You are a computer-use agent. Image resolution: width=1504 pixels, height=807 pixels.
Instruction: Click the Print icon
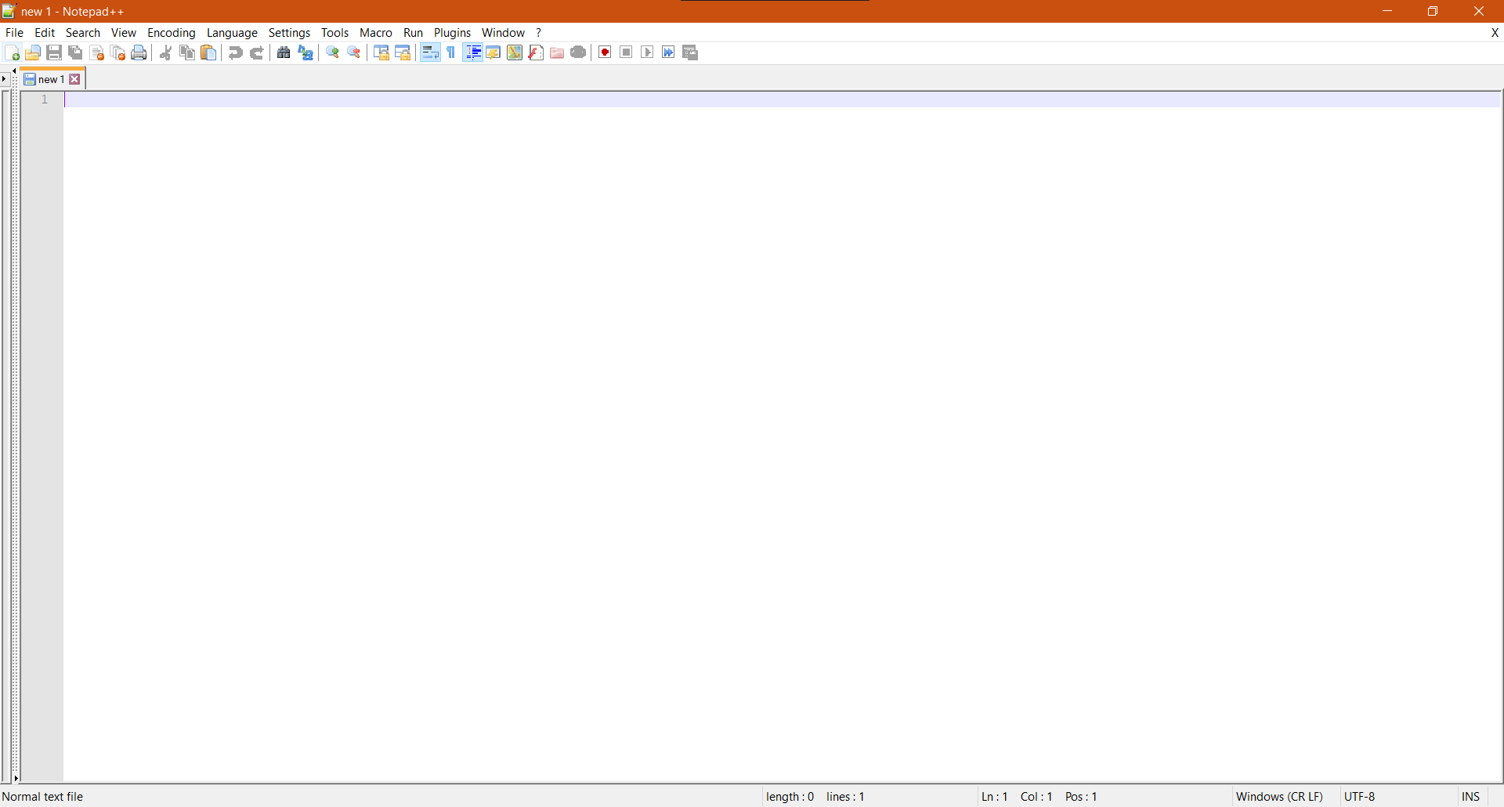point(139,52)
